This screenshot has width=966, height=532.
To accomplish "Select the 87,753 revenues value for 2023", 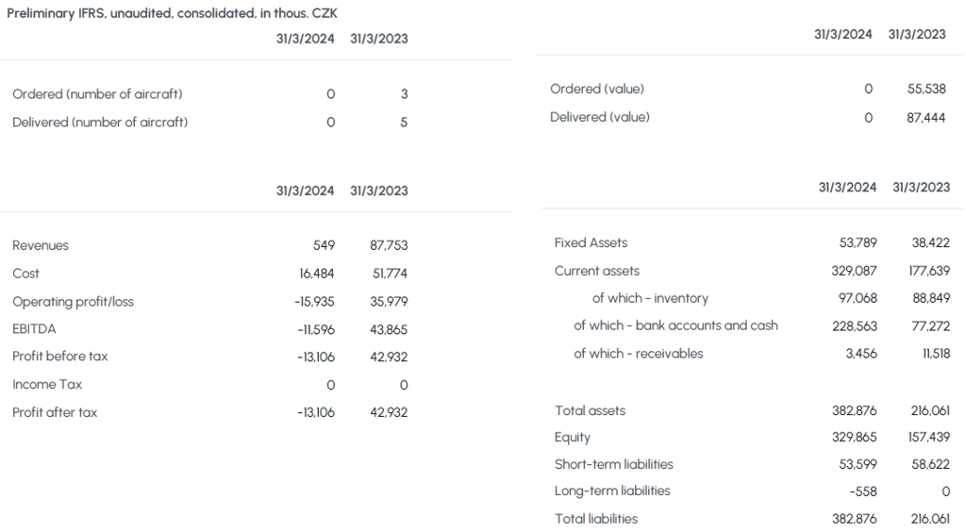I will tap(389, 245).
